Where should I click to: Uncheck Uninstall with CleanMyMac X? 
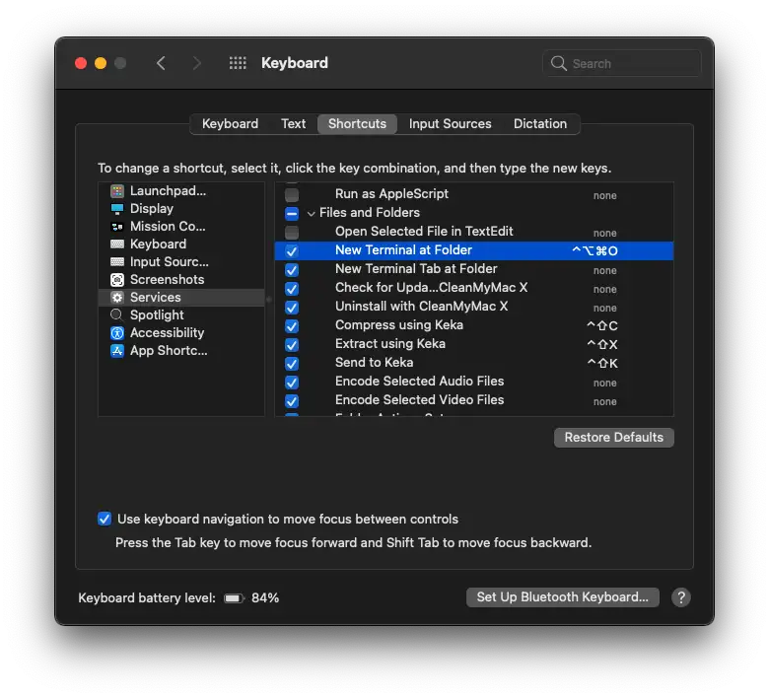(292, 307)
